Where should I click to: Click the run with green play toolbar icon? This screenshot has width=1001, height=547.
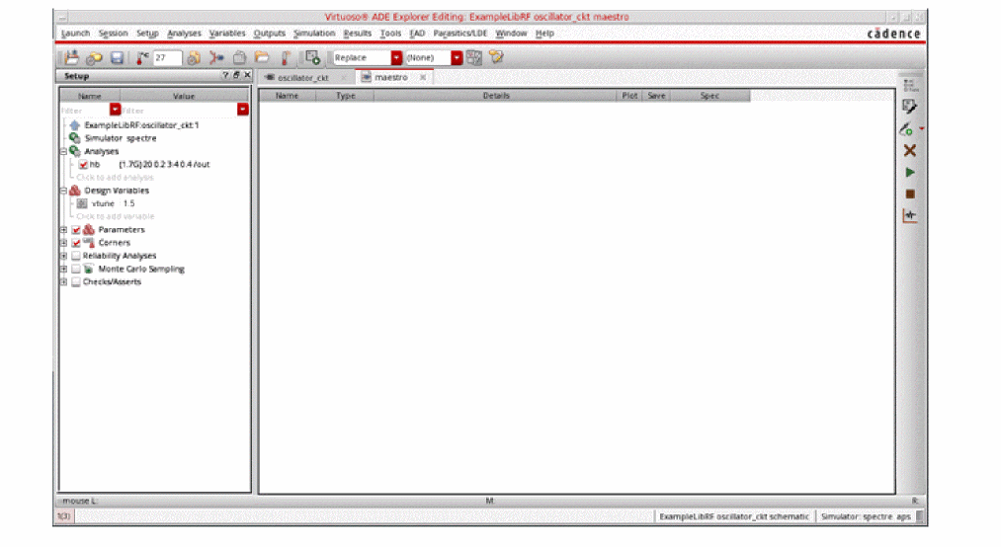coord(312,58)
